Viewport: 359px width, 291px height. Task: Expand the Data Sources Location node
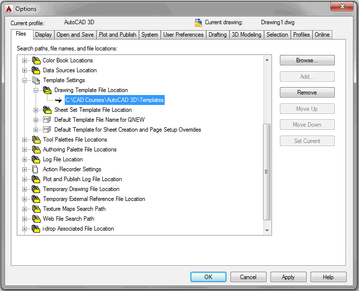[25, 70]
